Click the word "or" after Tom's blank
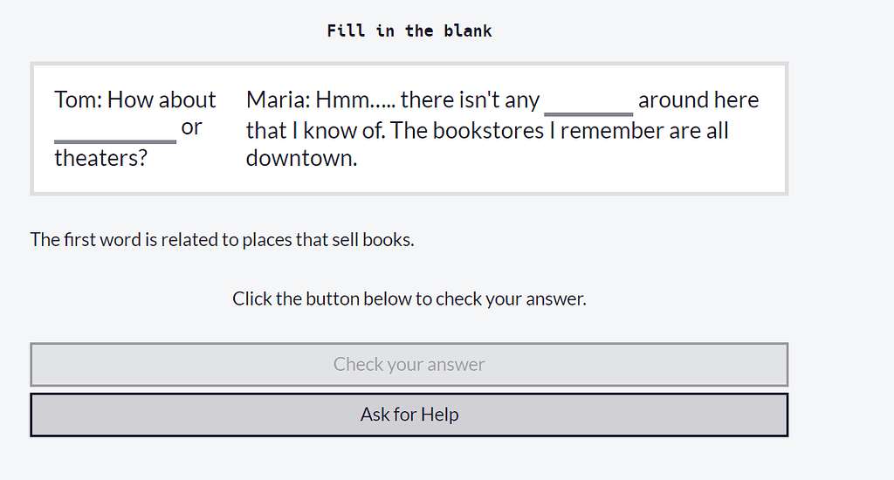The image size is (894, 480). pyautogui.click(x=191, y=127)
